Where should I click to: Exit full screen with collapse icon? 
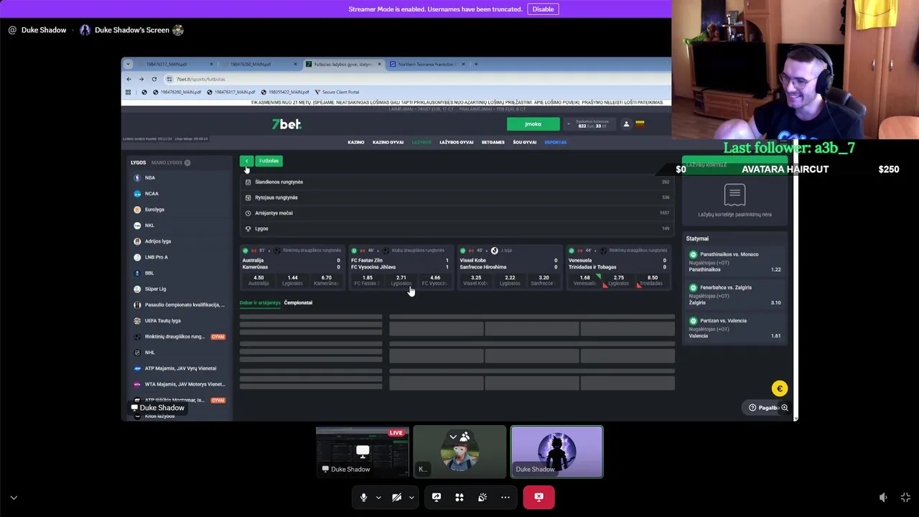pyautogui.click(x=905, y=497)
